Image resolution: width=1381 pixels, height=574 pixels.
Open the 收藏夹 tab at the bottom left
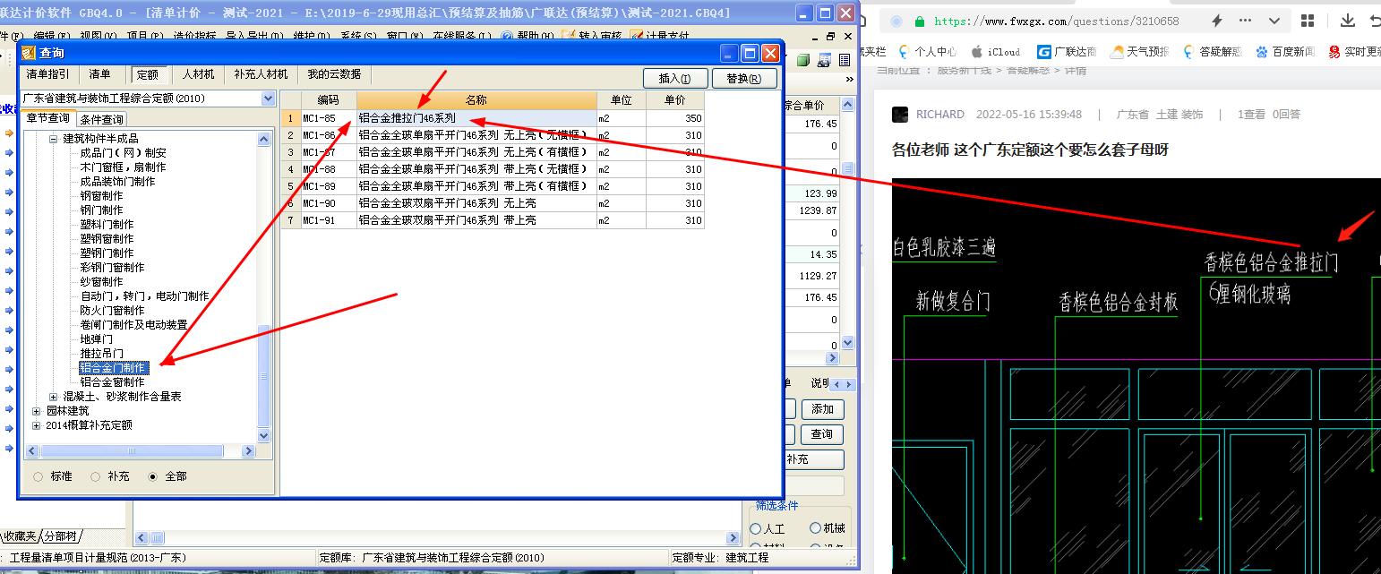pyautogui.click(x=20, y=536)
